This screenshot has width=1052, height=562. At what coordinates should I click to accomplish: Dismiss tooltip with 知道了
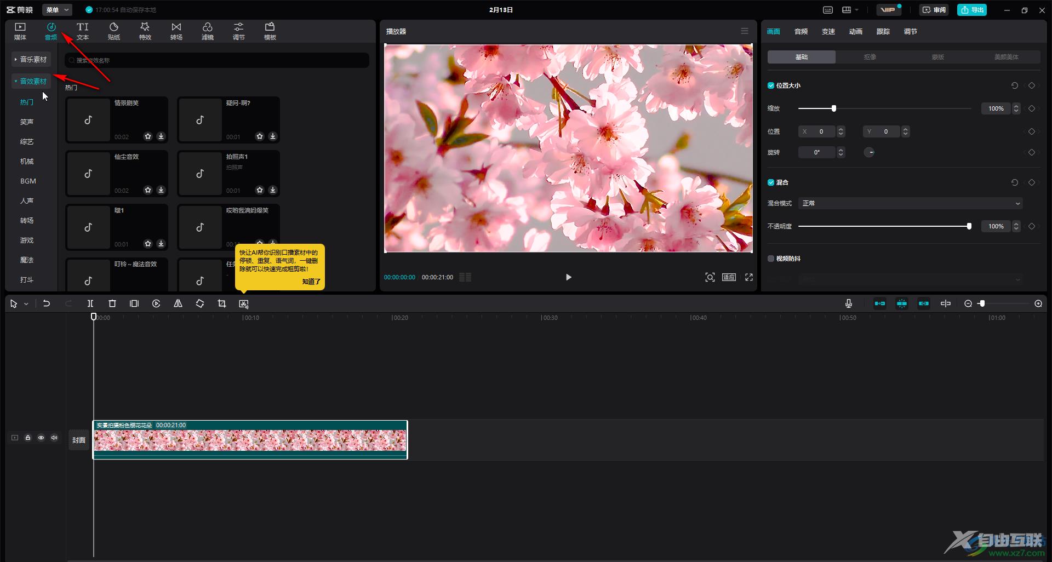coord(311,282)
